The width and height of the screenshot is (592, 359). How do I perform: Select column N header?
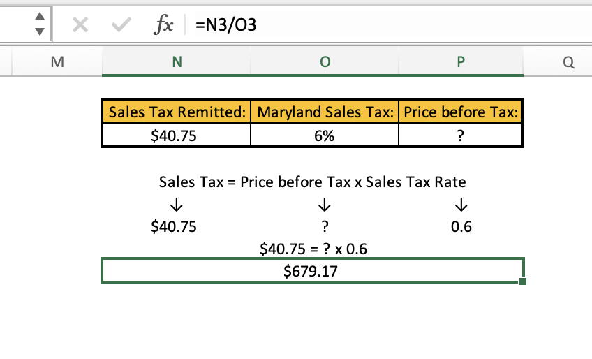(x=176, y=62)
